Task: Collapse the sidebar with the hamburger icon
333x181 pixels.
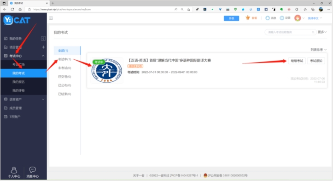Action: [x=51, y=18]
